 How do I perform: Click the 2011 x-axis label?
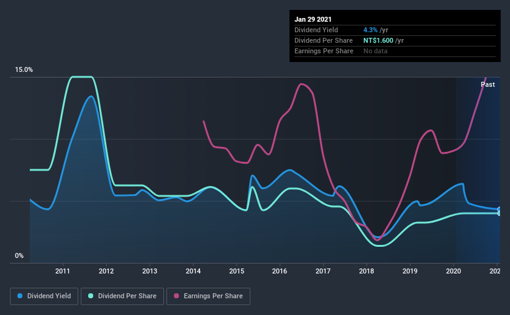pos(63,271)
